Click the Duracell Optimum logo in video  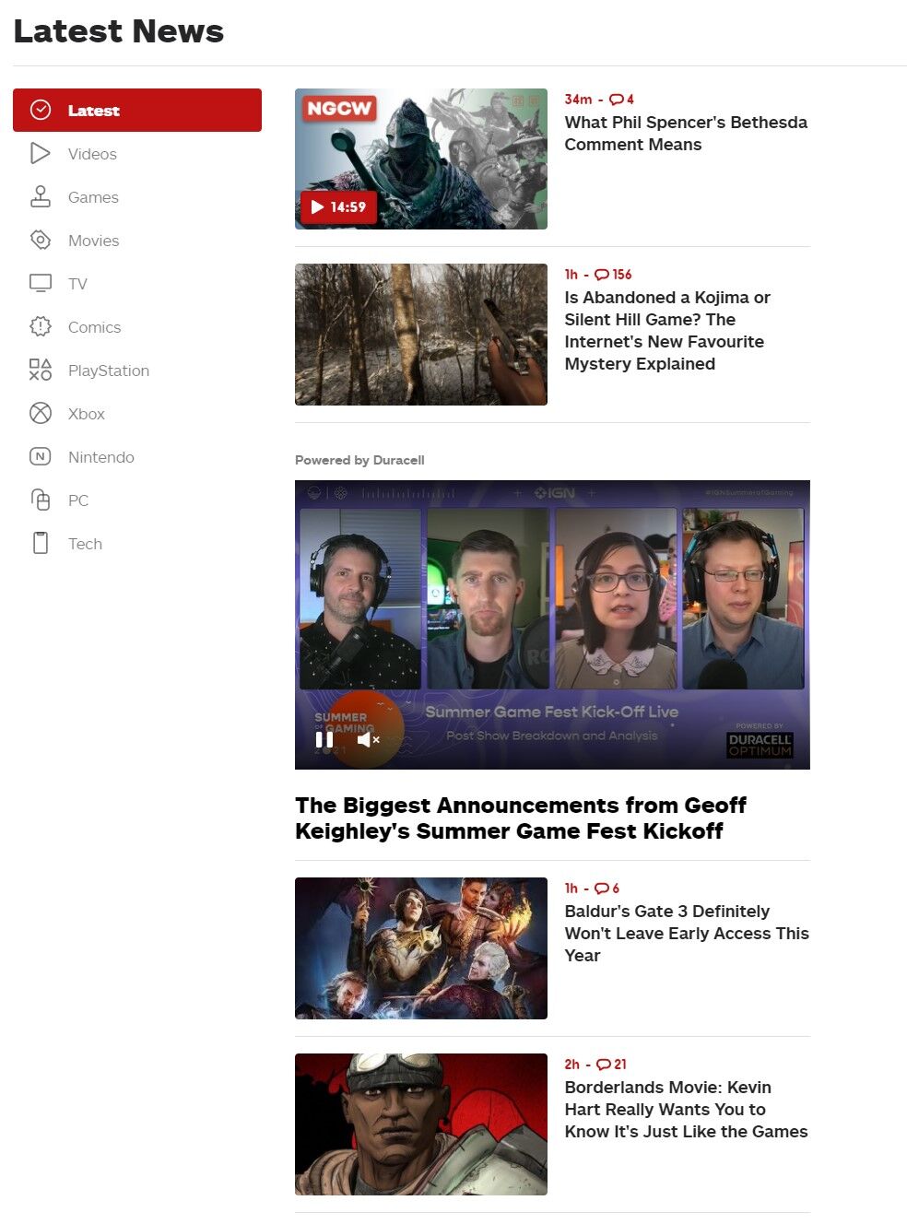pyautogui.click(x=760, y=745)
